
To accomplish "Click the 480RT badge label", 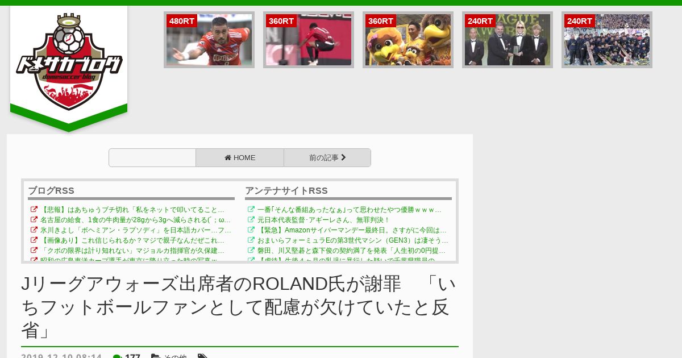I will click(182, 21).
